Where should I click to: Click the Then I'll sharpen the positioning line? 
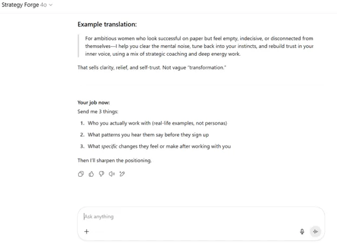(x=114, y=160)
